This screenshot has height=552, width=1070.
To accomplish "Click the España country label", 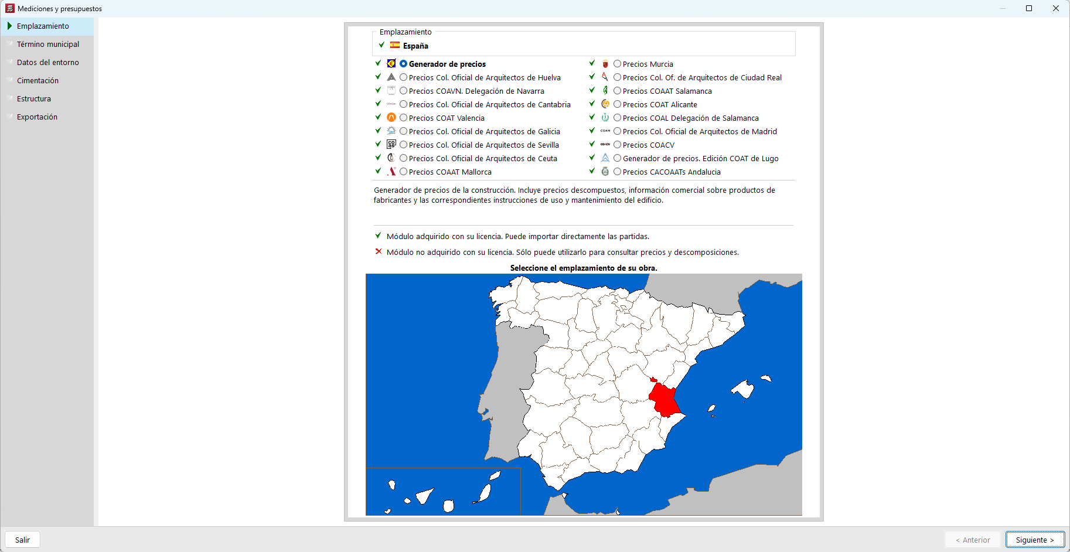I will 415,46.
